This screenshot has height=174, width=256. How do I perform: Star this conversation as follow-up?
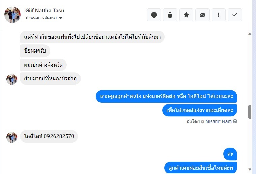(x=186, y=15)
